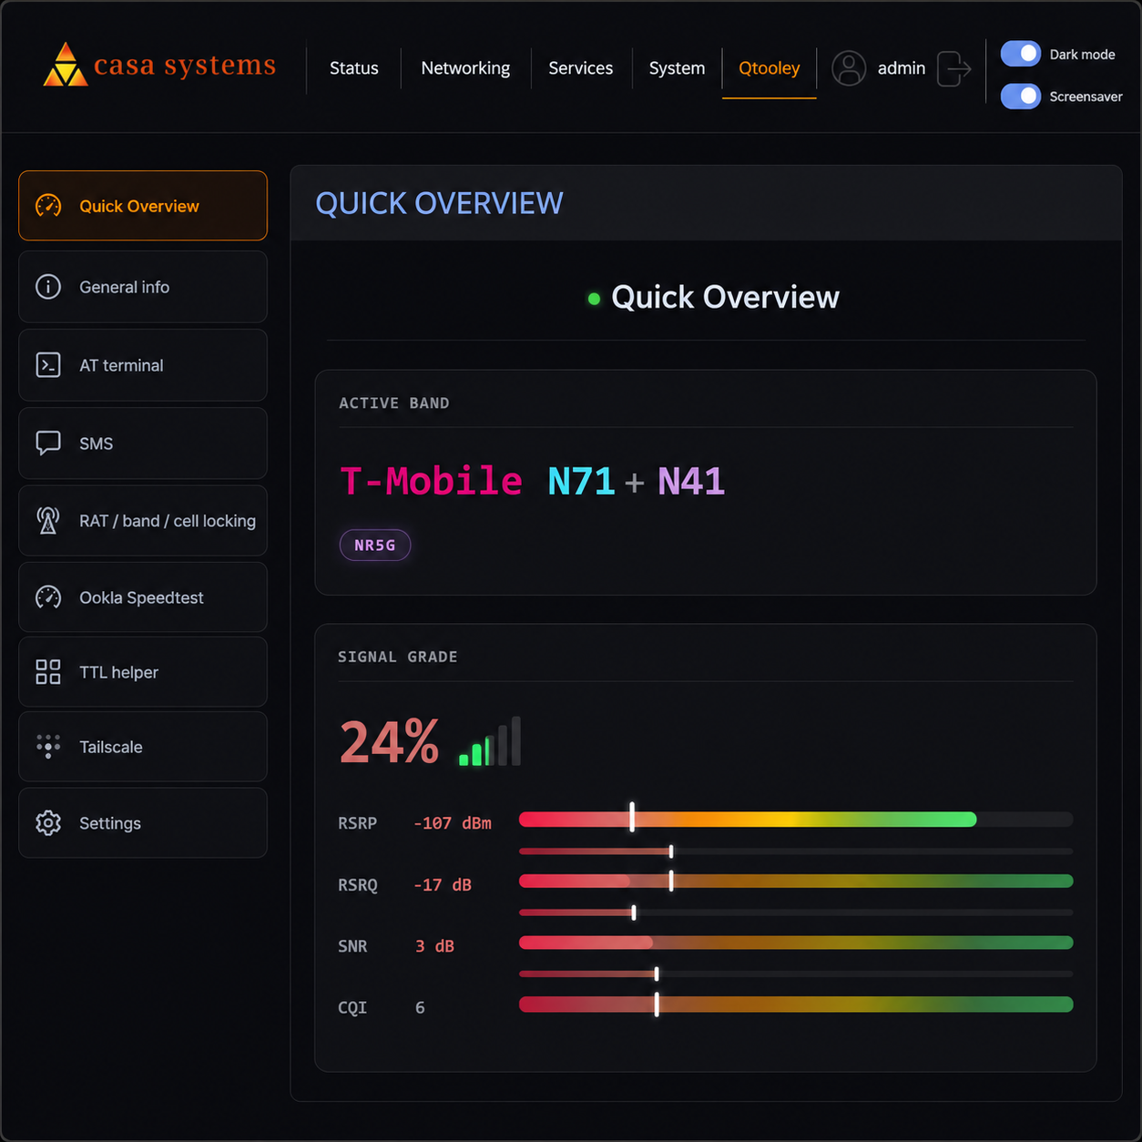Screen dimensions: 1142x1142
Task: Click the N41 band label
Action: point(691,481)
